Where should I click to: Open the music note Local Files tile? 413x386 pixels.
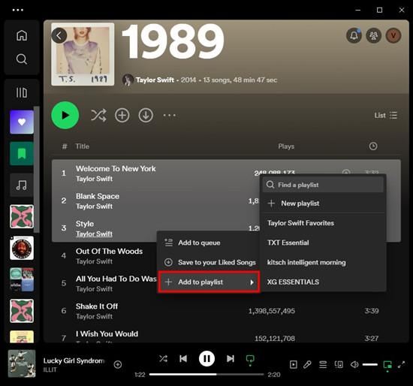pos(22,185)
